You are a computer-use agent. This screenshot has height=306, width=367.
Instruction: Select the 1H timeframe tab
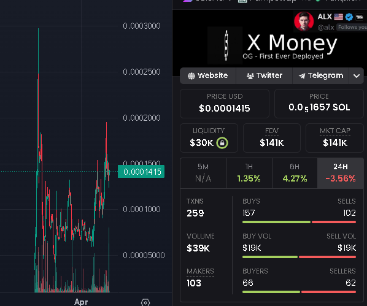point(249,173)
